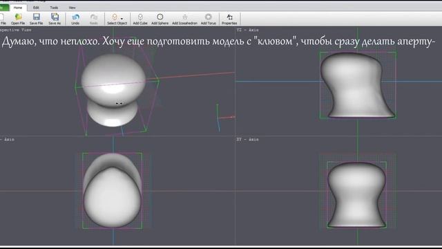Select the egg-shaped model in bottom-left viewport
The image size is (442, 249).
pos(113,191)
